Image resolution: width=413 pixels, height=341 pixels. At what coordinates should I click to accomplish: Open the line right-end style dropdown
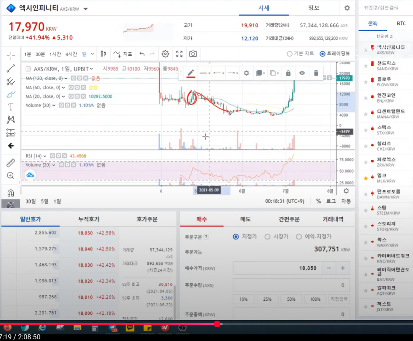pyautogui.click(x=233, y=73)
